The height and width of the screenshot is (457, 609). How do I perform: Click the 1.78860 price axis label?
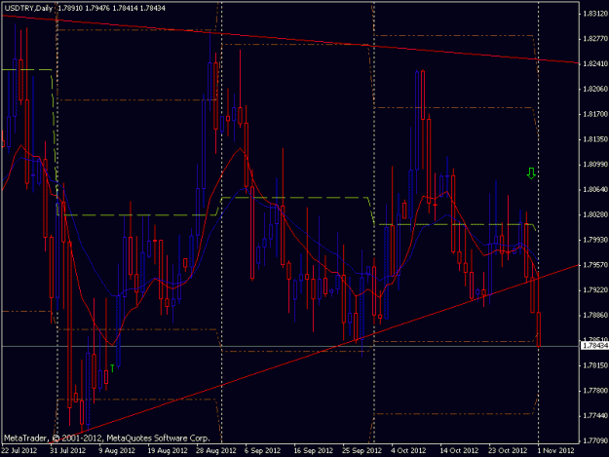point(595,316)
